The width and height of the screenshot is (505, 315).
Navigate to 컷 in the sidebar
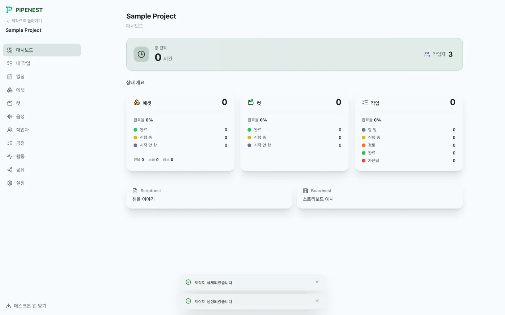tap(42, 103)
